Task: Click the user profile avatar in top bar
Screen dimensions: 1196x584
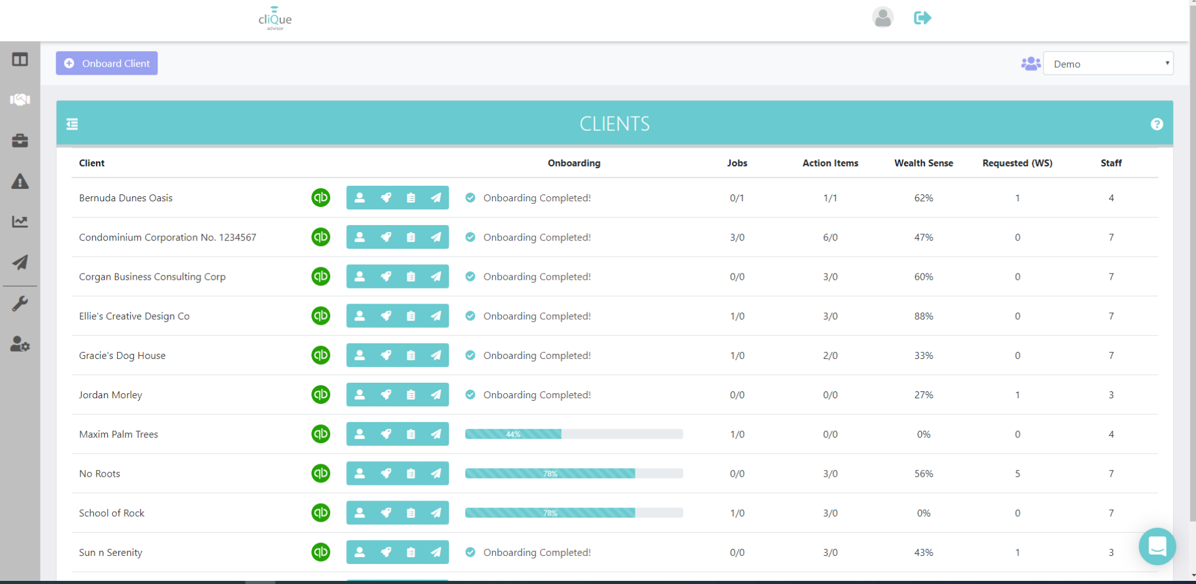Action: (x=883, y=17)
